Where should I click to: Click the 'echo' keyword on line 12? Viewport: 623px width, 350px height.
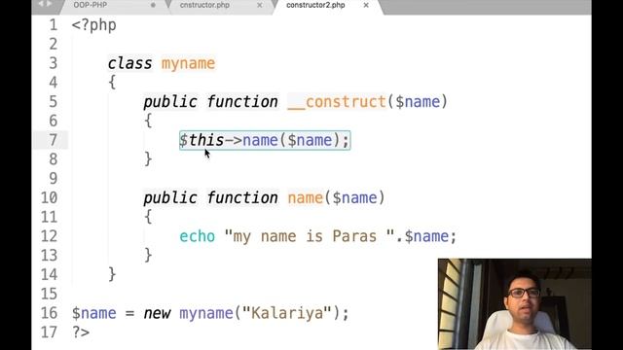[x=197, y=237]
